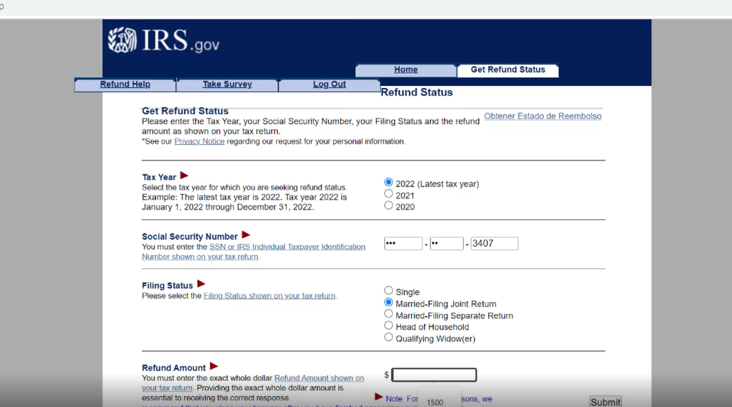Choose Single filing status
The height and width of the screenshot is (407, 732).
(388, 290)
